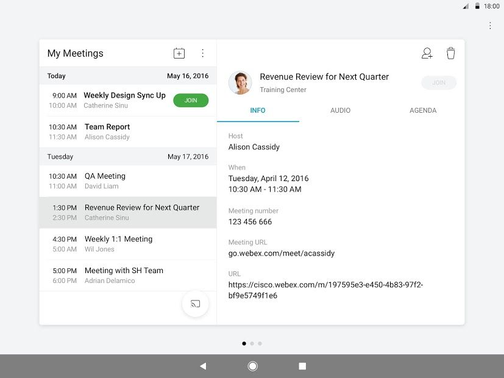Tap the Android recent apps button
Screen dimensions: 504x378
coord(302,365)
